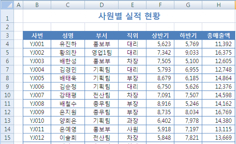Select row 15 header
This screenshot has width=236, height=144.
point(7,138)
